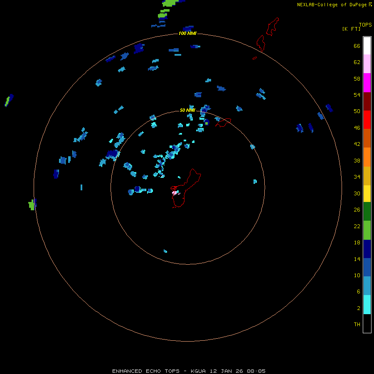Image resolution: width=374 pixels, height=374 pixels.
Task: Choose the bright orange legend swatch
Action: coord(367,157)
